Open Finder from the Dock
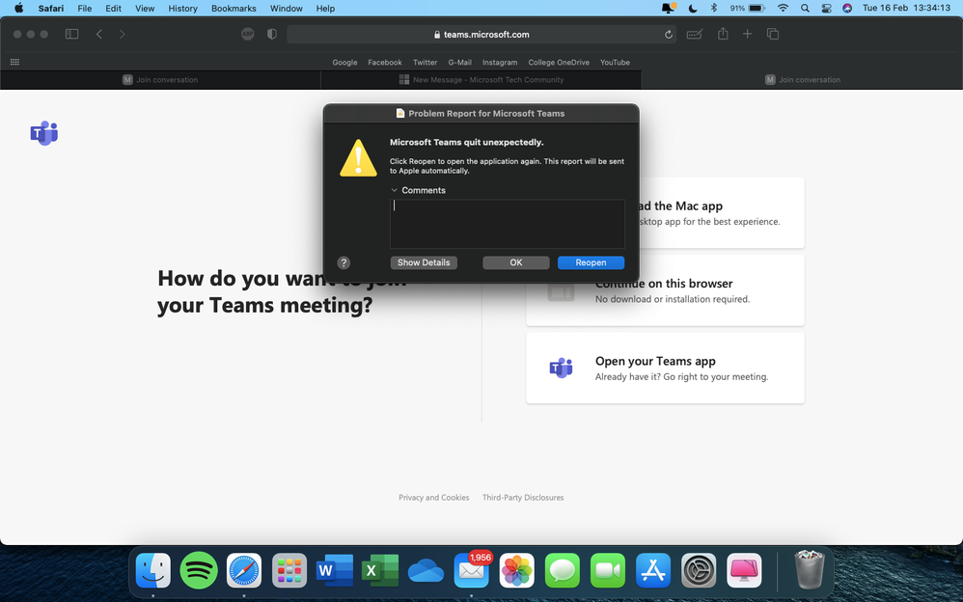Viewport: 963px width, 602px height. point(152,570)
